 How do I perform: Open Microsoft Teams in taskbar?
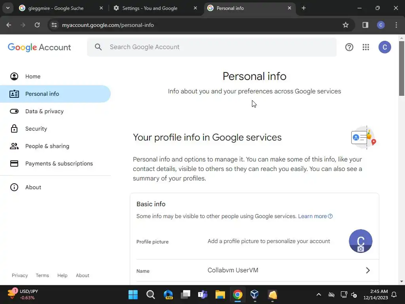point(203,294)
